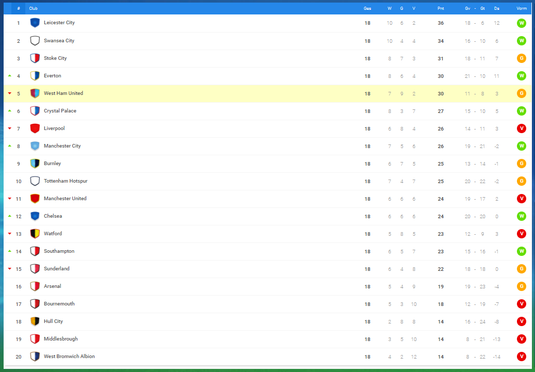Click Stoke City's 31 points value
Viewport: 535px width, 372px height.
tap(441, 59)
